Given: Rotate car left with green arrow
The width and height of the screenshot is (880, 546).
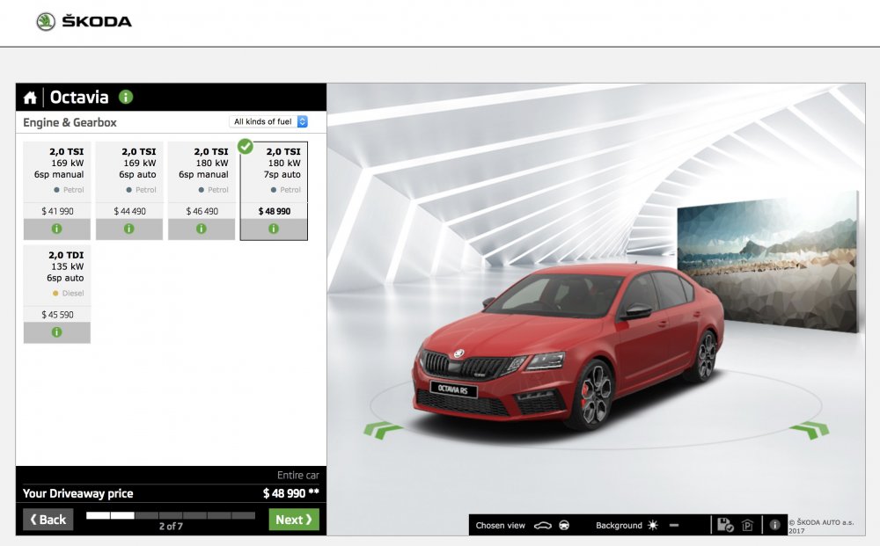Looking at the screenshot, I should 382,430.
